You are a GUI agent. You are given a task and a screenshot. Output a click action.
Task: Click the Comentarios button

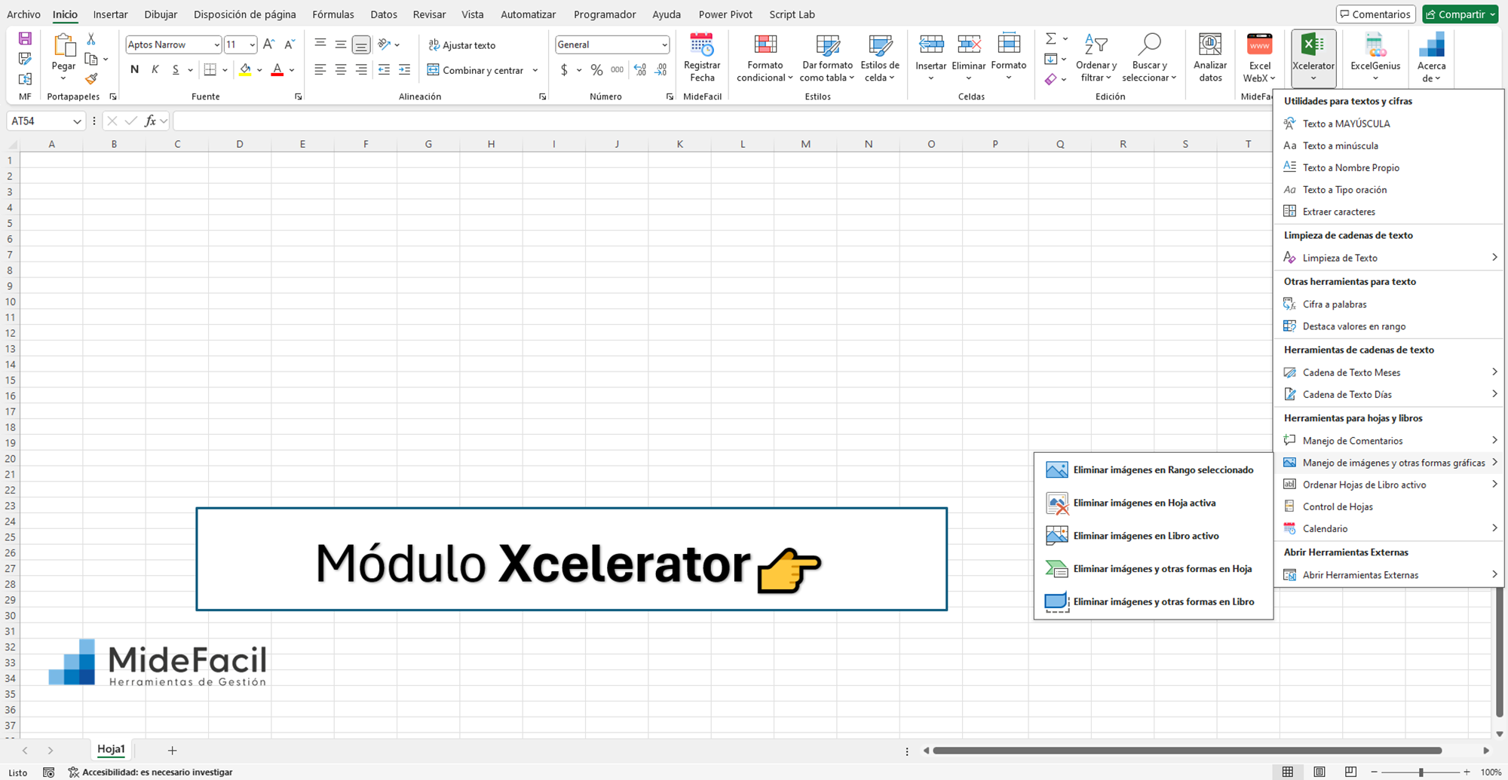(1375, 14)
